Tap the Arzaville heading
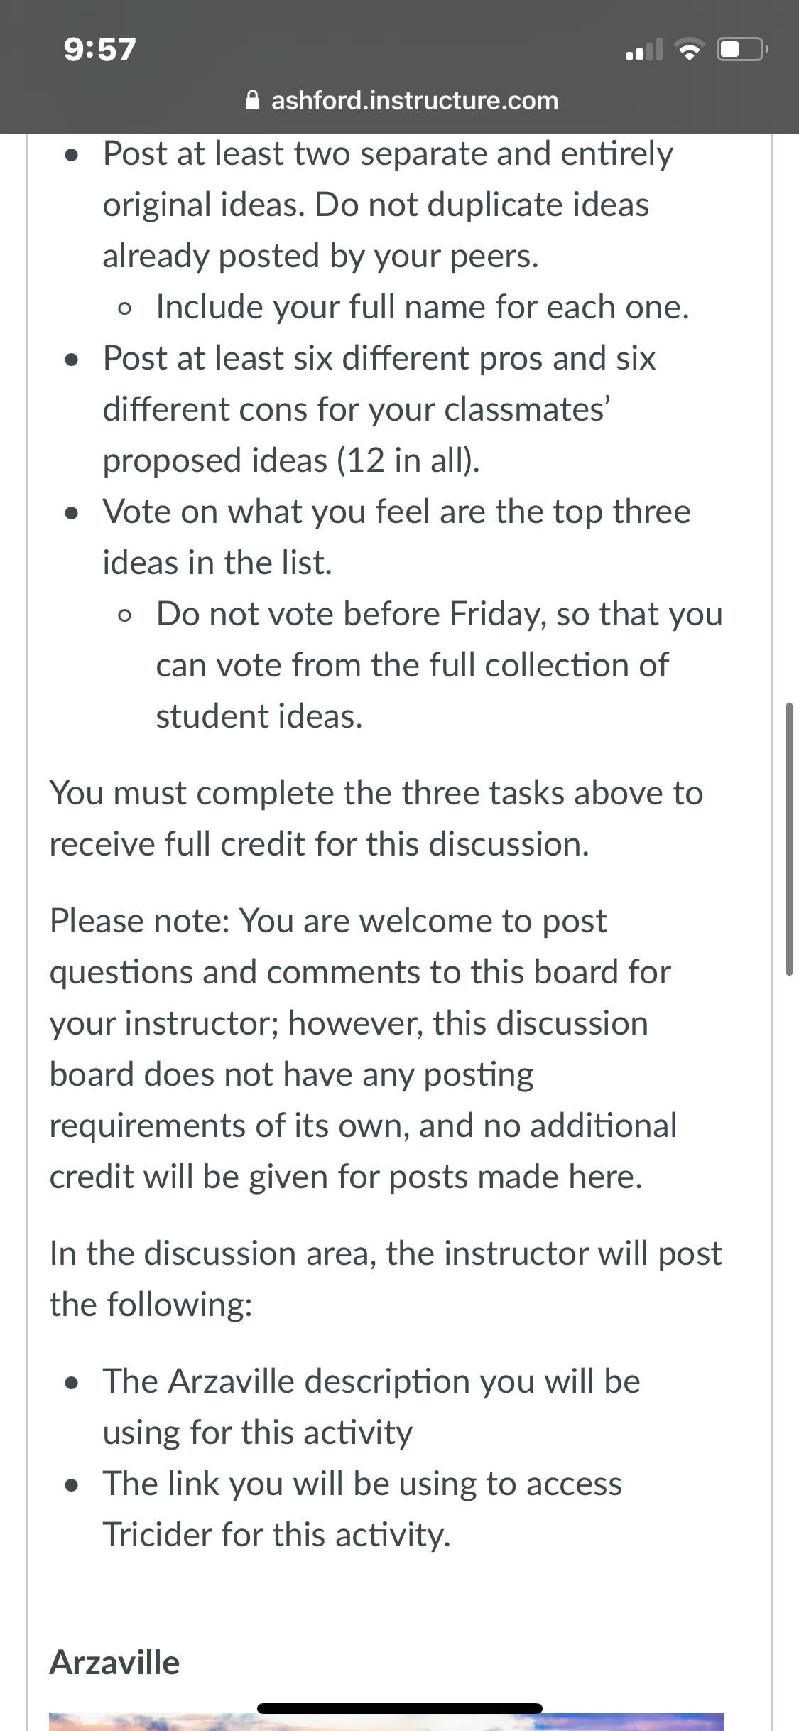 [x=114, y=1663]
